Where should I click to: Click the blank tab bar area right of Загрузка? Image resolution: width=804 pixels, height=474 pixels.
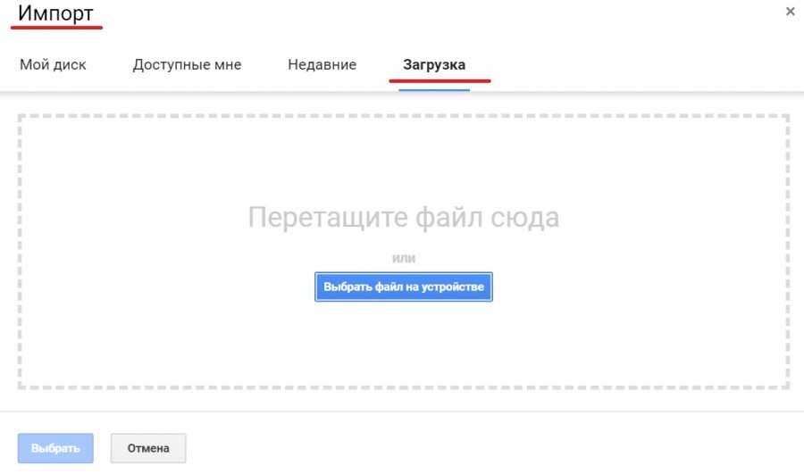(643, 65)
